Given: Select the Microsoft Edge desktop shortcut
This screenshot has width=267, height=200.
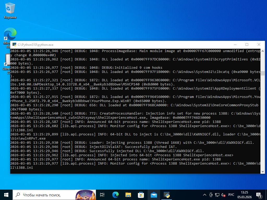Looking at the screenshot, I should pos(10,35).
